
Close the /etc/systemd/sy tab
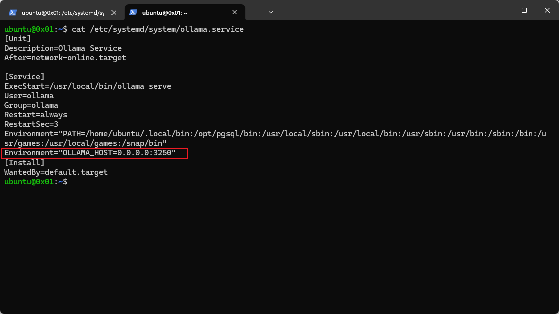tap(114, 12)
